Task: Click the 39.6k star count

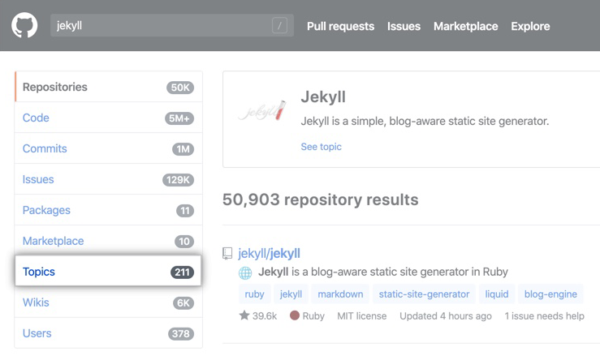Action: pyautogui.click(x=265, y=315)
